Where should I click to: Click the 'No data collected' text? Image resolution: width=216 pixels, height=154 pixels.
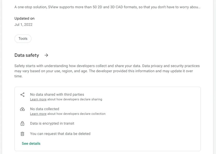coord(45,109)
